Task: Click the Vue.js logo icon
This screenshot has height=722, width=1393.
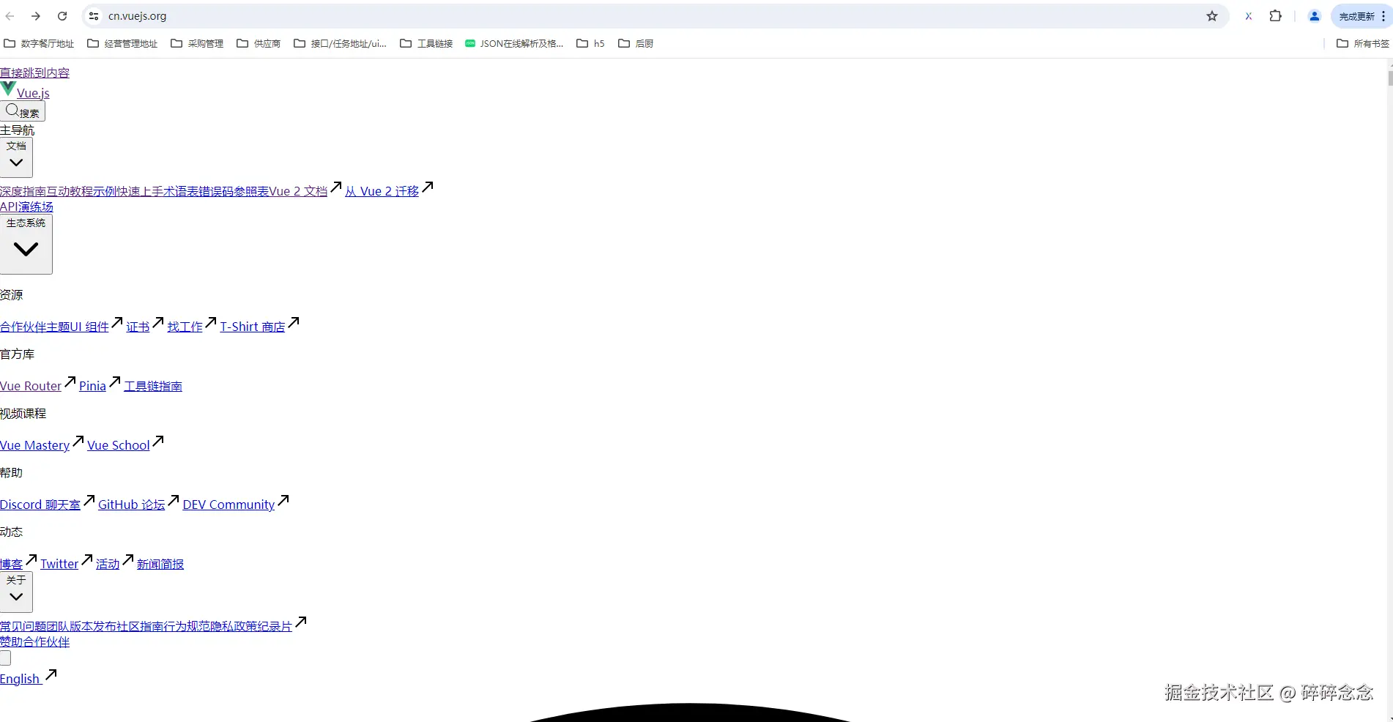Action: pyautogui.click(x=8, y=89)
